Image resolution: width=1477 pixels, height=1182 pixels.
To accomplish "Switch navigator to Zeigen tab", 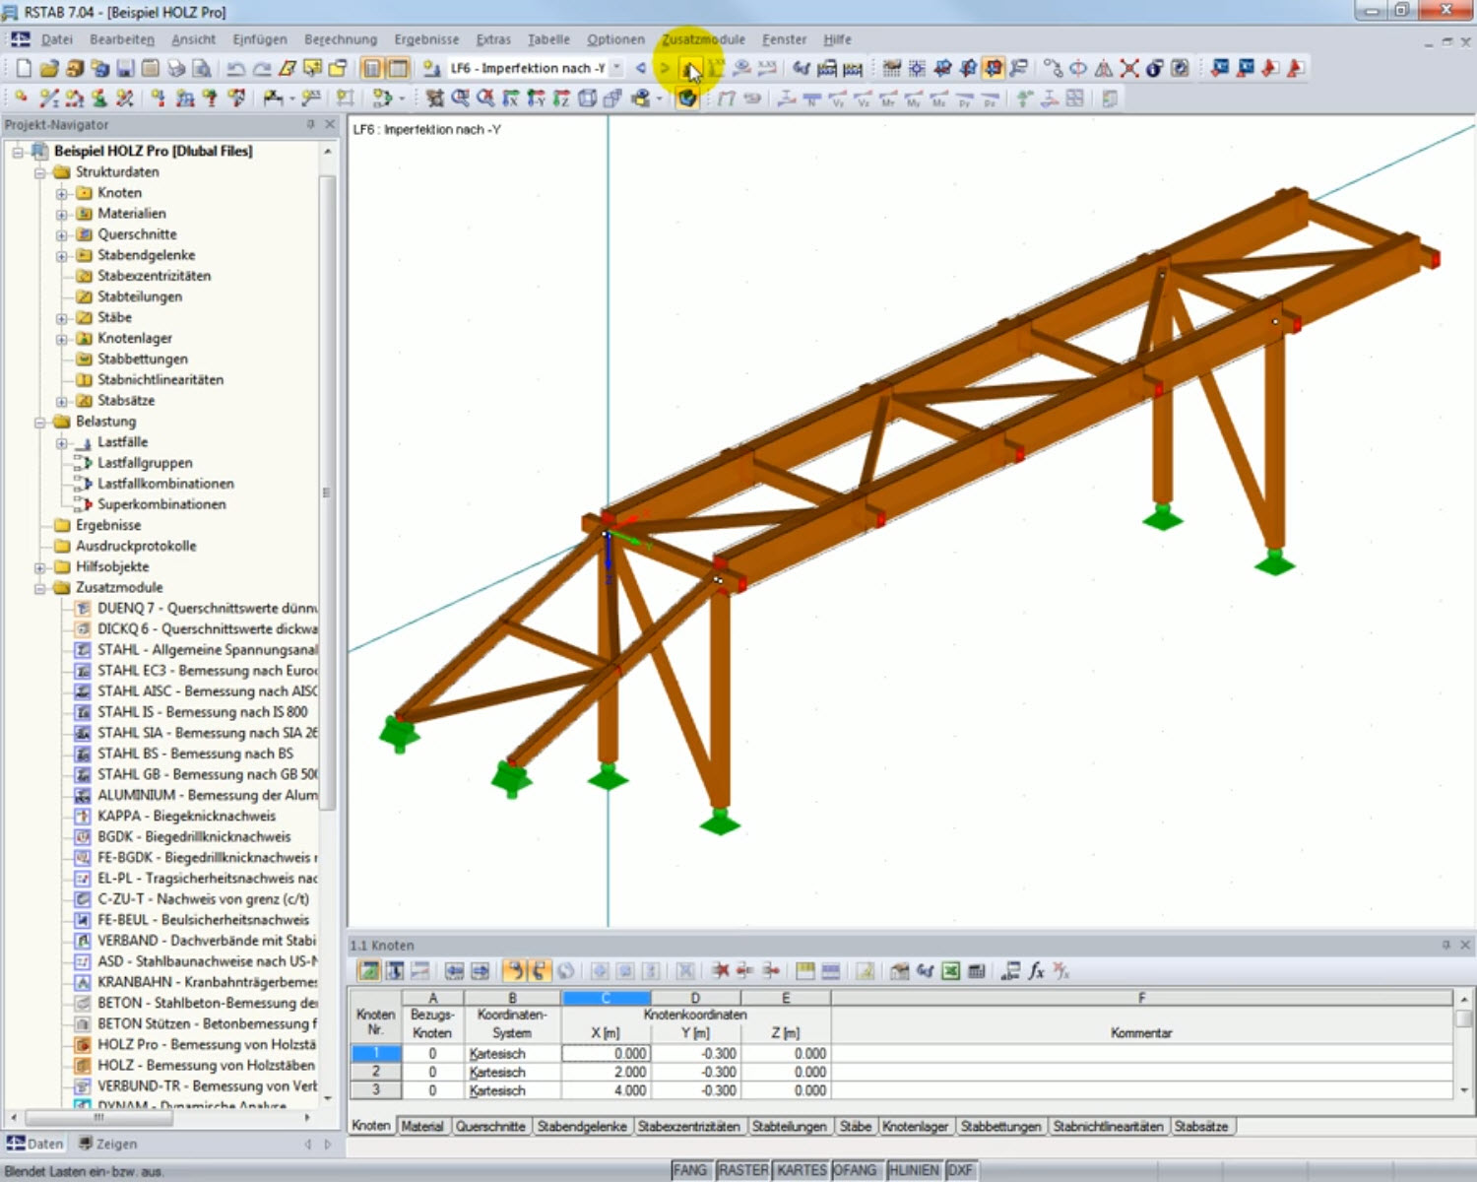I will point(107,1144).
